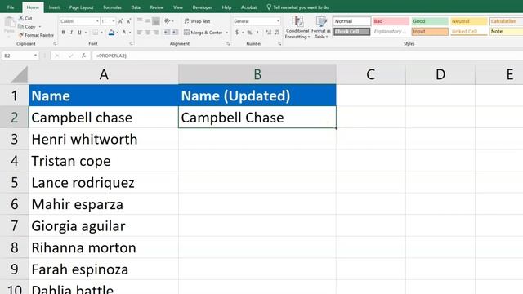The width and height of the screenshot is (523, 294).
Task: Click Decrease Indent icon
Action: tap(167, 33)
